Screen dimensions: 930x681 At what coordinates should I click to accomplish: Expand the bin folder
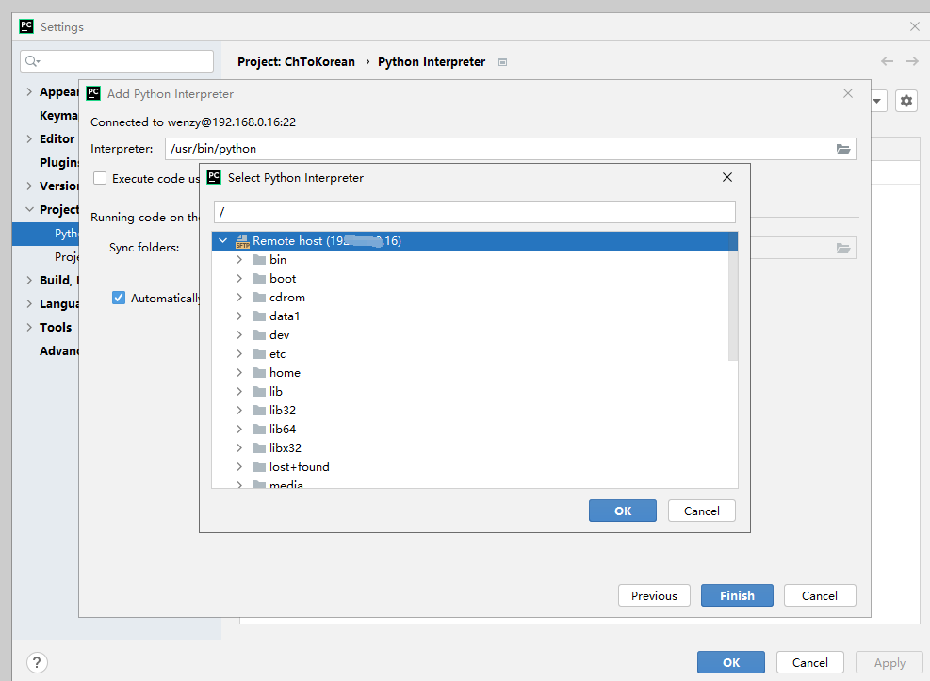point(239,260)
